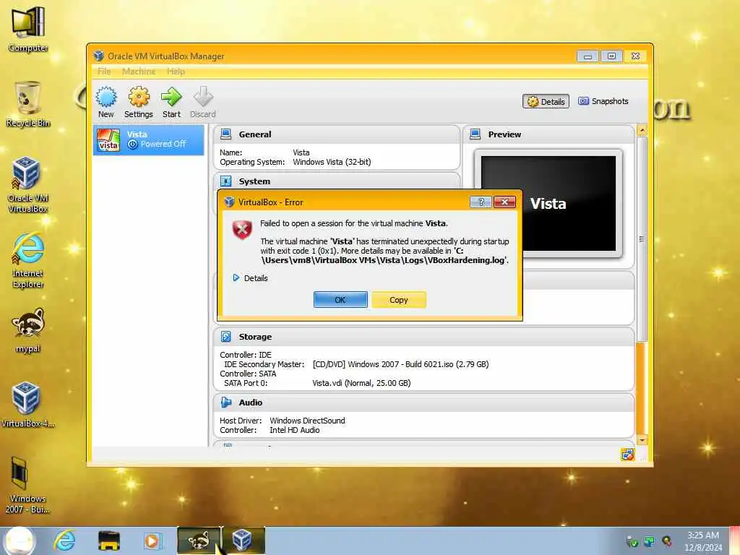Viewport: 740px width, 555px height.
Task: Click the Audio section heading
Action: tap(251, 402)
